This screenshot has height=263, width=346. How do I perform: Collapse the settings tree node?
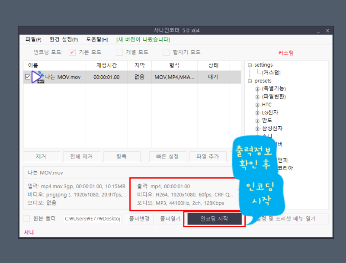[x=250, y=65]
